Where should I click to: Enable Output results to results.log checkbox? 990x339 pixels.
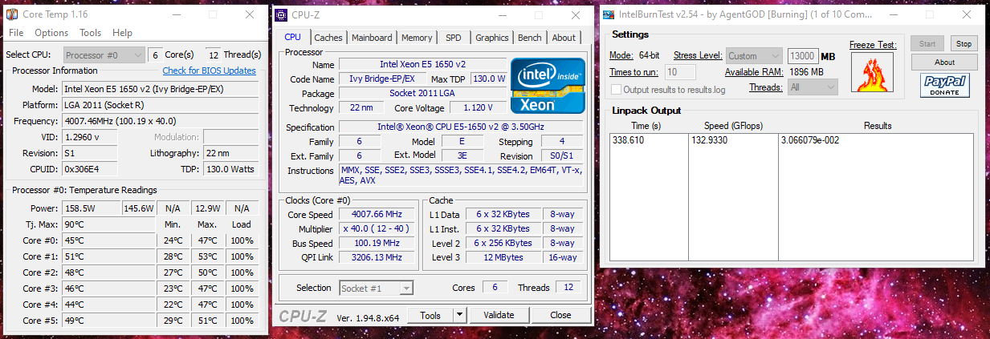[617, 90]
